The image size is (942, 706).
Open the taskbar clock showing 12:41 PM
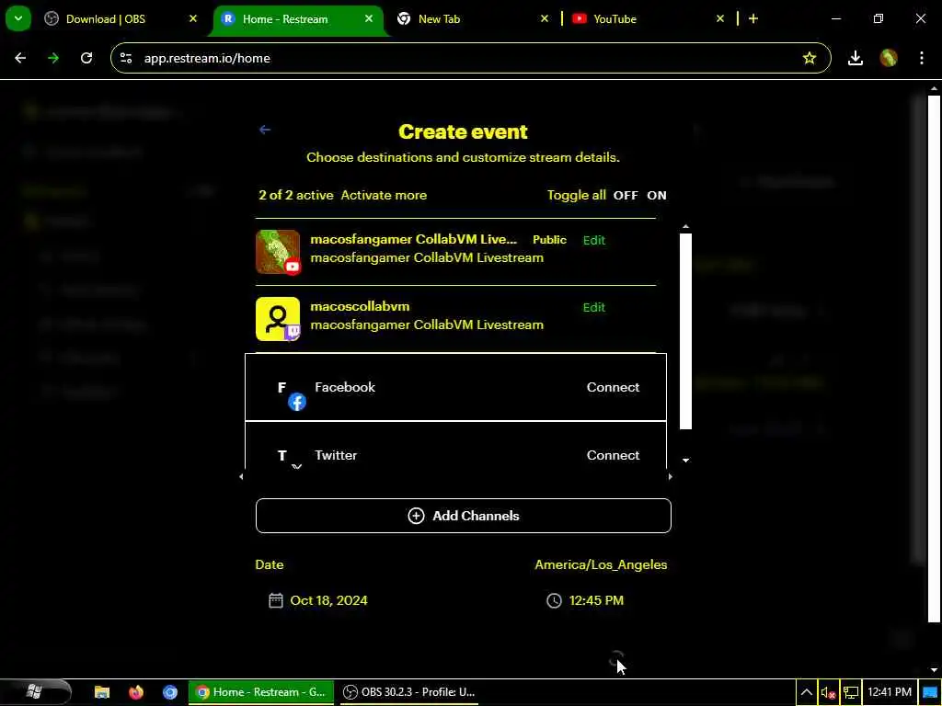coord(890,693)
